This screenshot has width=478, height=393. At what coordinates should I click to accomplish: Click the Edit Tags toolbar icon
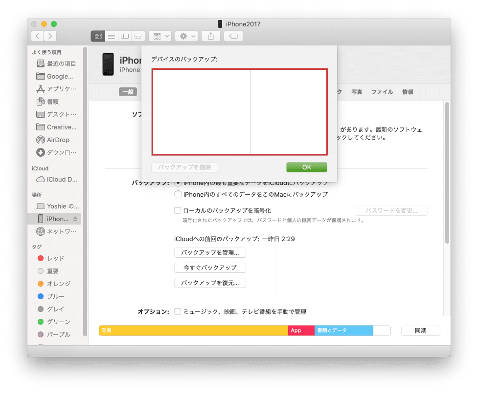tap(233, 36)
